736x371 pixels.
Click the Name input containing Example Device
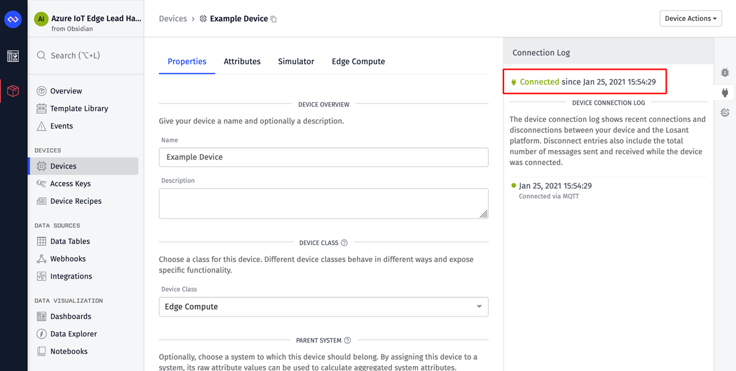point(323,157)
